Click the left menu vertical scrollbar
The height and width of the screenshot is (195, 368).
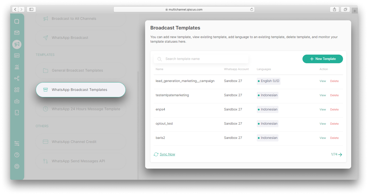tap(138, 125)
